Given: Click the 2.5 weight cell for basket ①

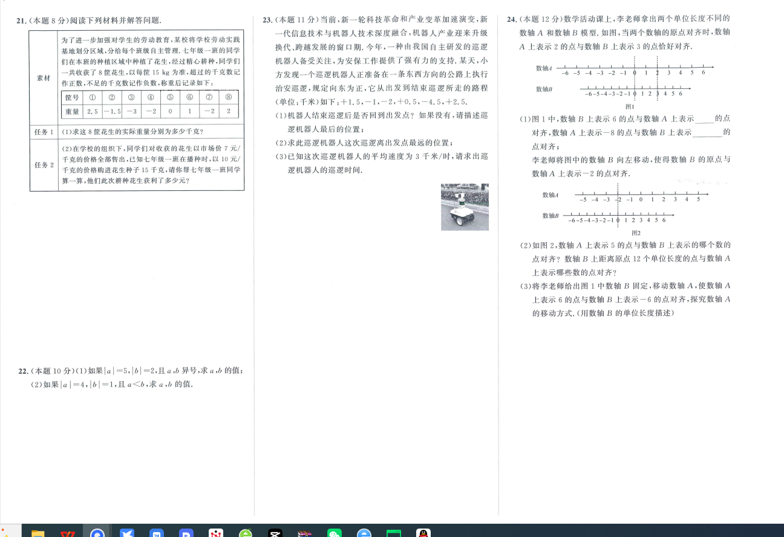Looking at the screenshot, I should [92, 111].
